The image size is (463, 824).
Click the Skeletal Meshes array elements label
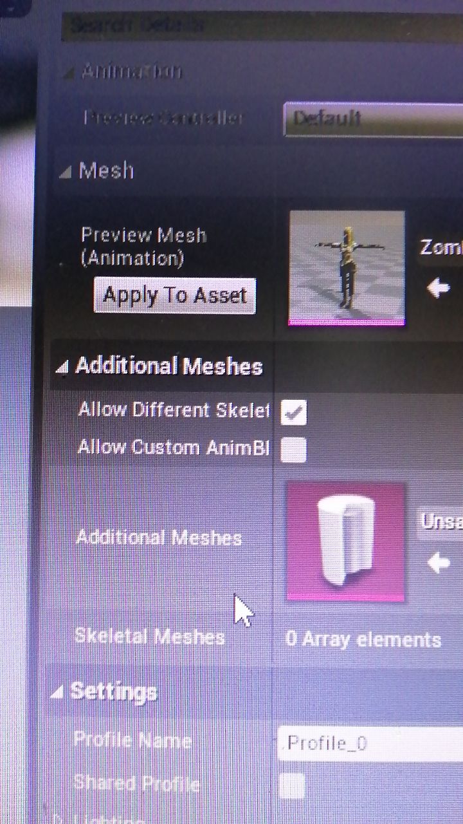coord(363,640)
